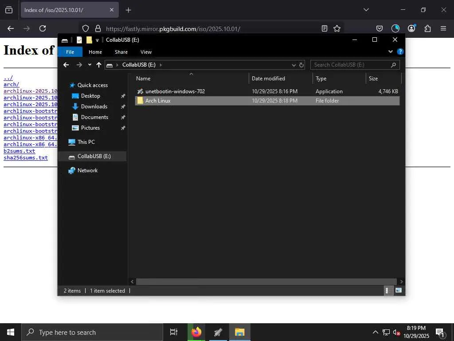Open Desktop in navigation pane
This screenshot has width=454, height=341.
[x=90, y=96]
